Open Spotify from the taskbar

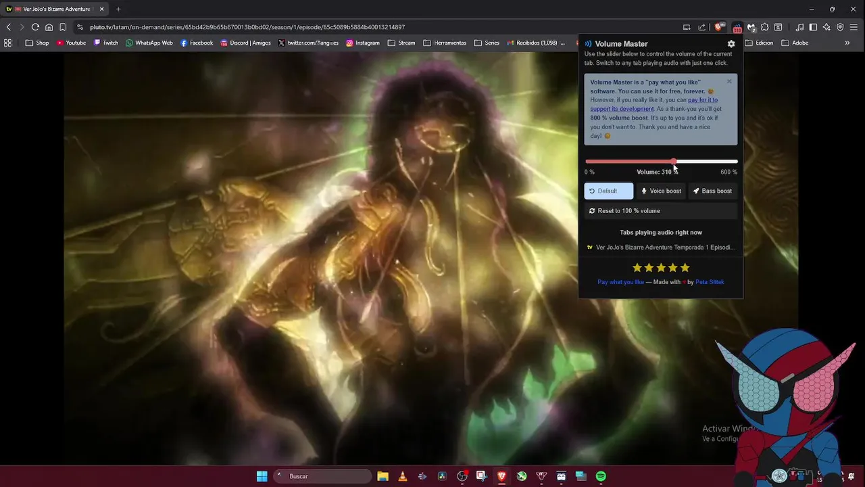point(601,476)
